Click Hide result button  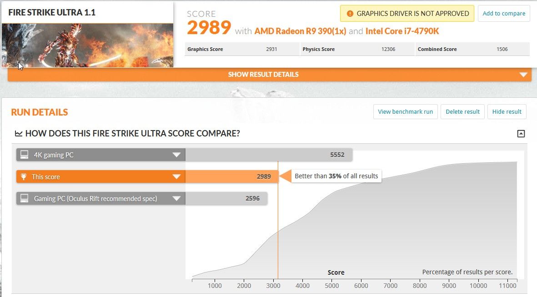point(507,112)
